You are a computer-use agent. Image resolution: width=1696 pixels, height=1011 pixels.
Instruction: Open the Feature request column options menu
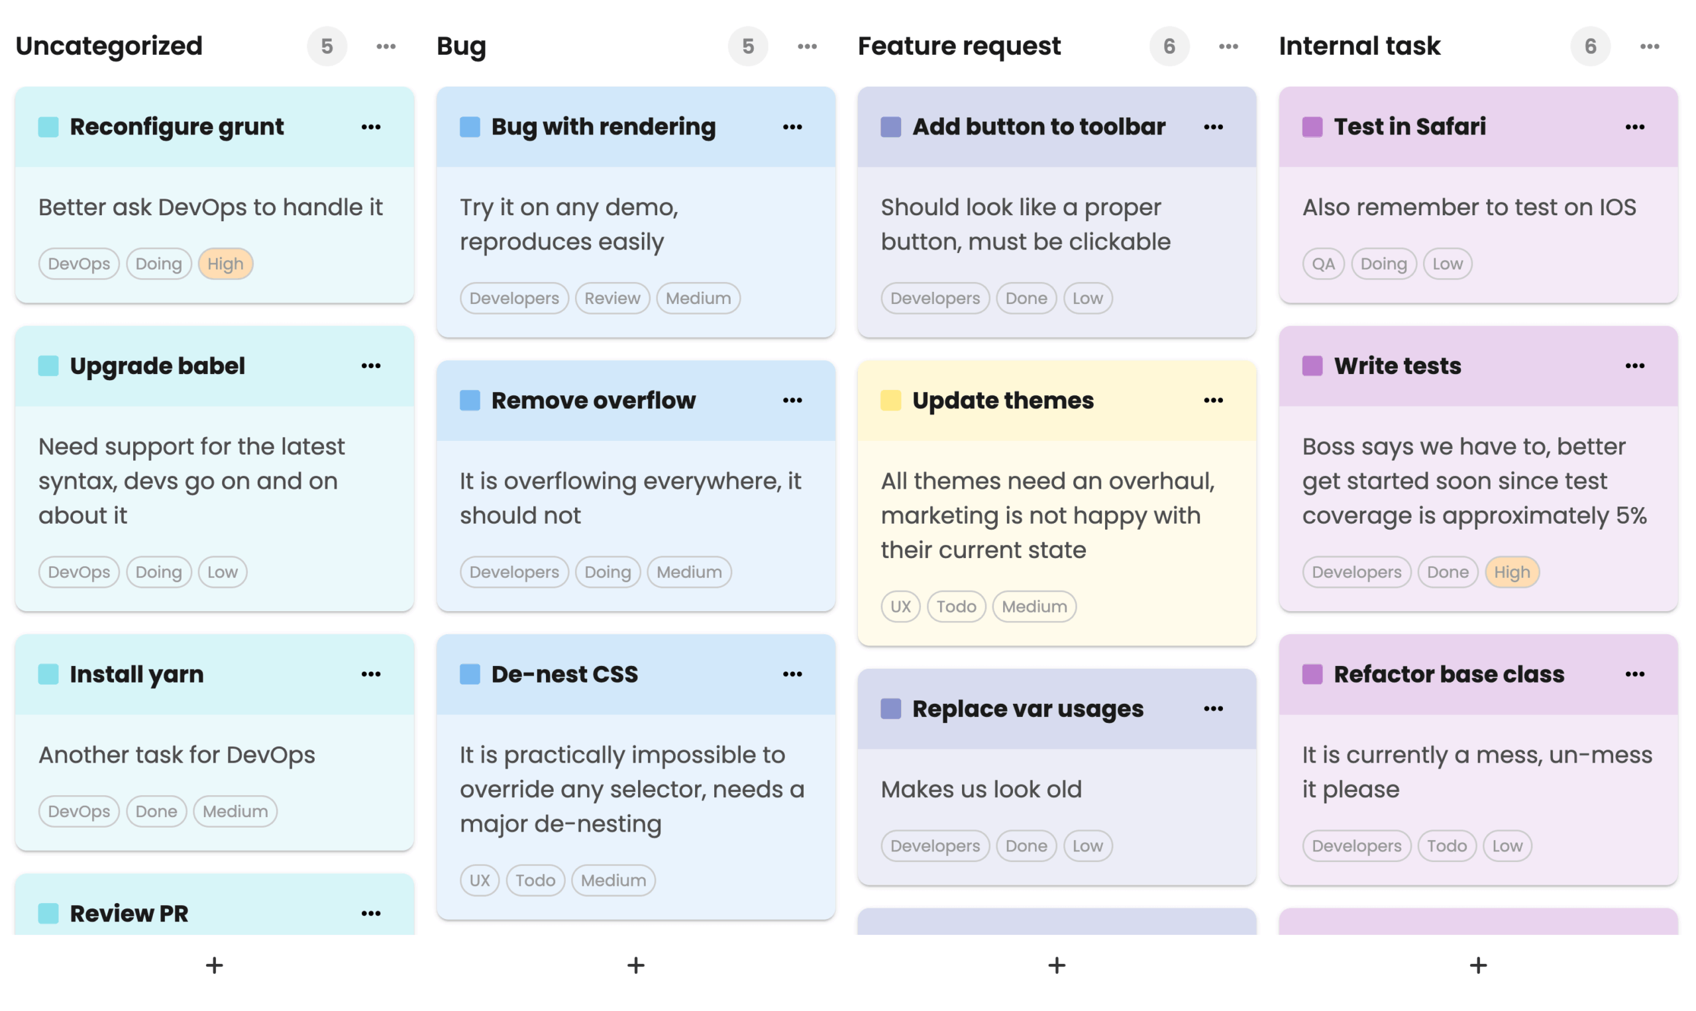pyautogui.click(x=1228, y=46)
